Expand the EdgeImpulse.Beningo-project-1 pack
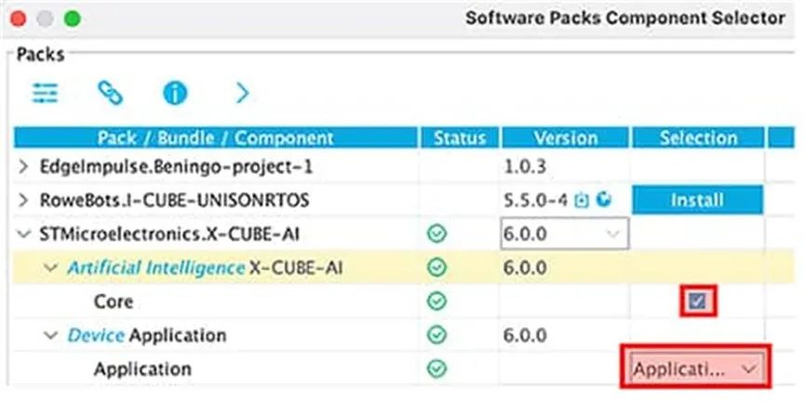The width and height of the screenshot is (805, 408). [24, 167]
